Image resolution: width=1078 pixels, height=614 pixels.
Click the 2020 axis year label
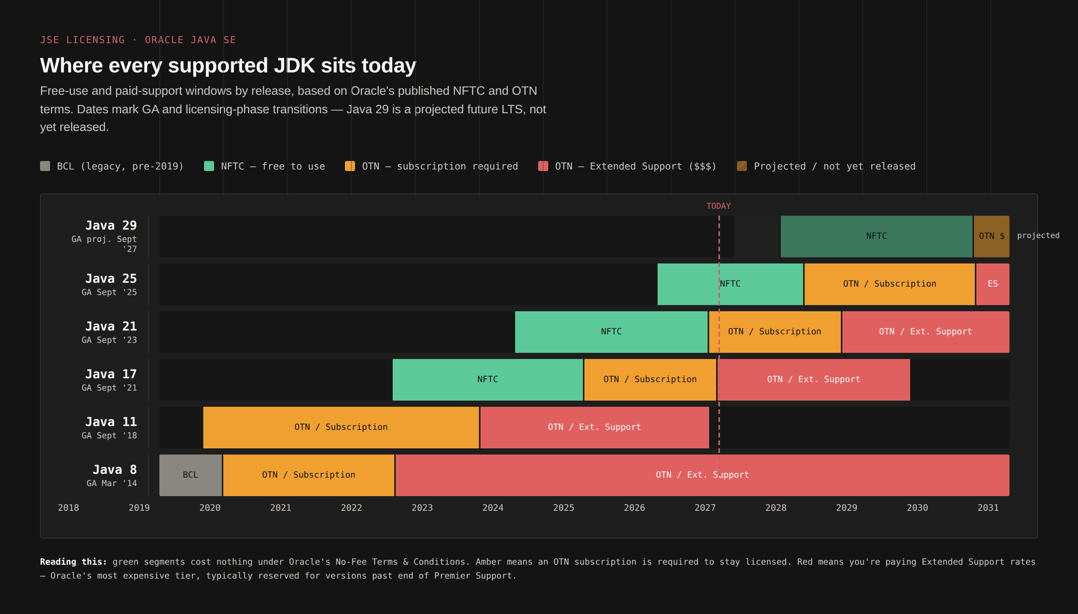click(210, 508)
